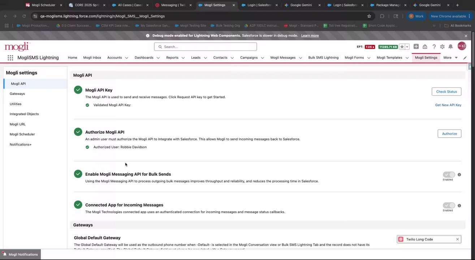The height and width of the screenshot is (260, 475).
Task: Click the info icon beside Connected App toggle
Action: [x=459, y=205]
